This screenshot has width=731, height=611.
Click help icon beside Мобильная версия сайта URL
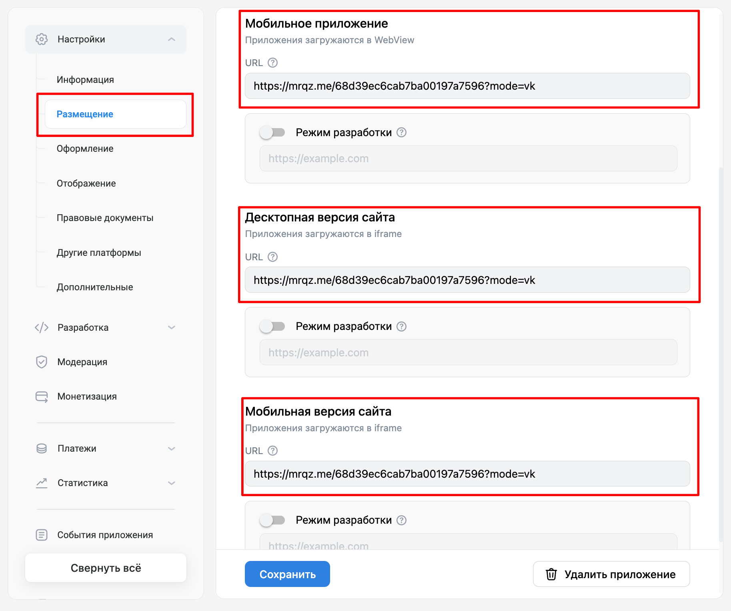tap(272, 451)
